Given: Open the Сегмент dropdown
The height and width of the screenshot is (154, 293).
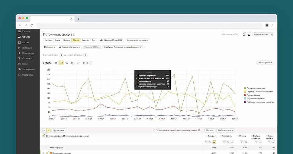Looking at the screenshot, I should [50, 47].
